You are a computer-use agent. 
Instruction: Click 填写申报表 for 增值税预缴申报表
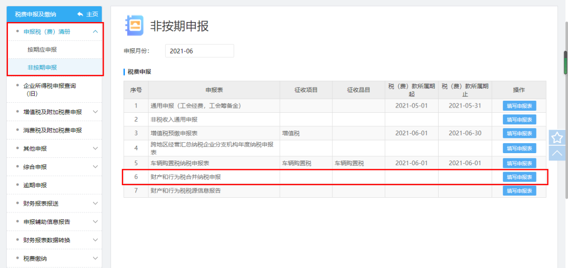pyautogui.click(x=519, y=133)
